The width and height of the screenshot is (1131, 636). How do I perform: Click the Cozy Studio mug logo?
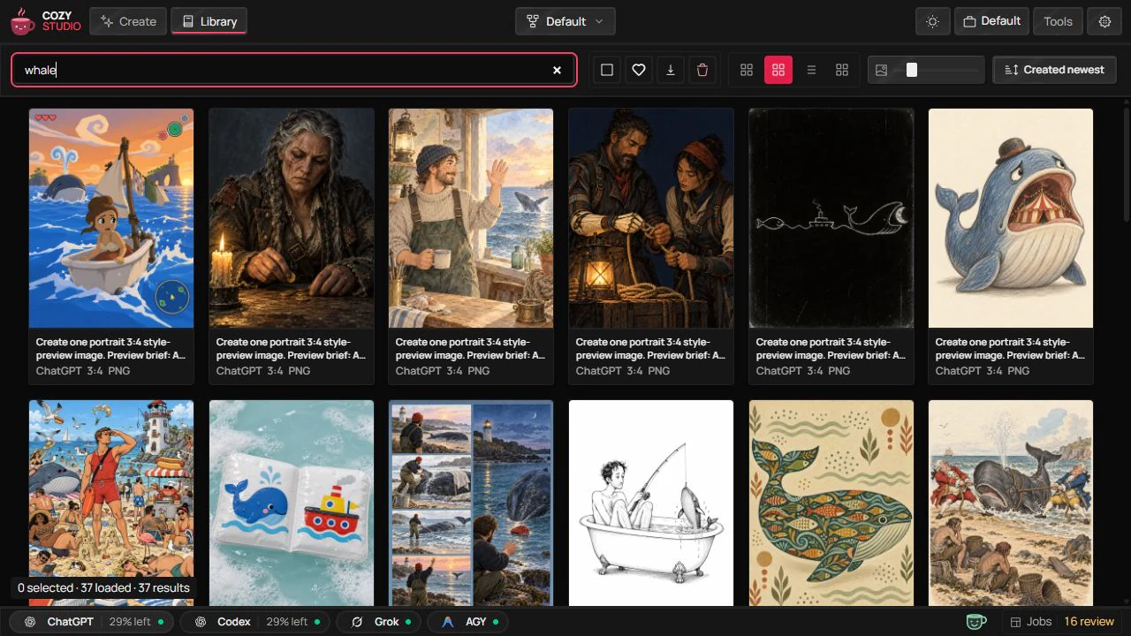23,21
